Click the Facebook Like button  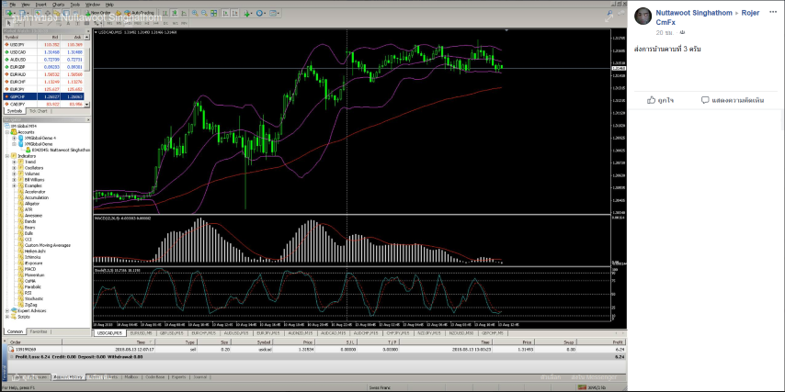[x=660, y=100]
